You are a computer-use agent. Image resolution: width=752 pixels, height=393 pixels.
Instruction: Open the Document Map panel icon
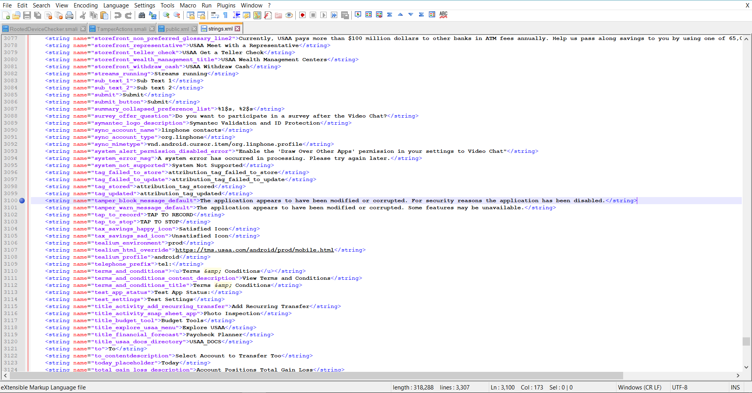click(257, 15)
